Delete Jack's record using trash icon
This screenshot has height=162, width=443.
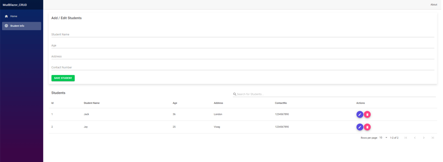(367, 114)
